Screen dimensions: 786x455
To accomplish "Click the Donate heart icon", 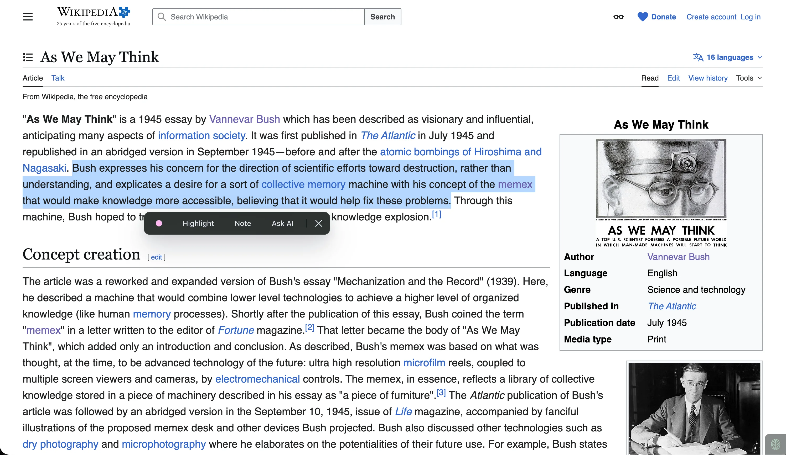I will coord(643,17).
